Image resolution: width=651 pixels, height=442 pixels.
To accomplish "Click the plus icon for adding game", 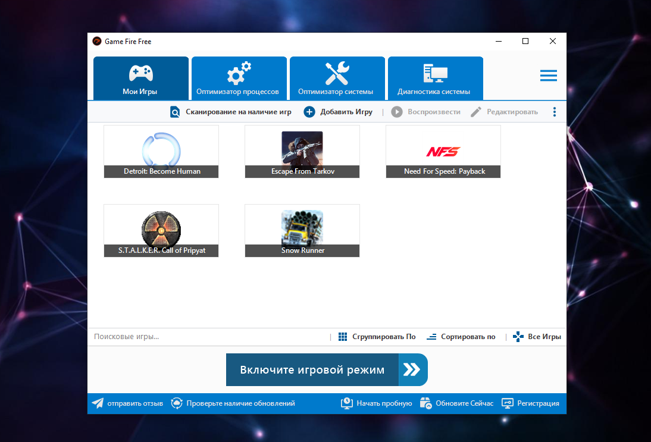I will tap(309, 112).
